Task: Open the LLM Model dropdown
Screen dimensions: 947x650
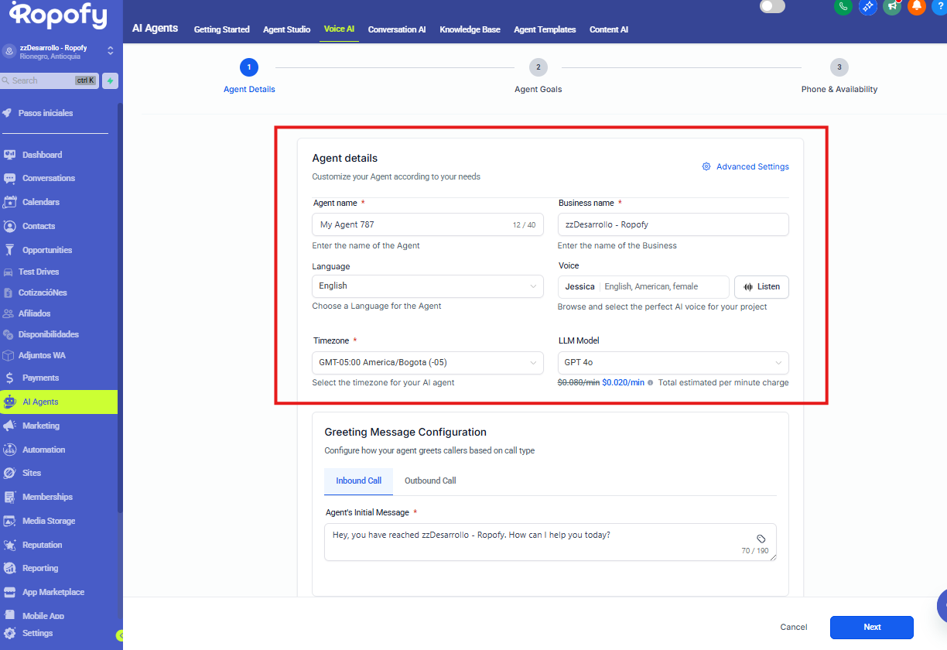Action: pyautogui.click(x=672, y=363)
